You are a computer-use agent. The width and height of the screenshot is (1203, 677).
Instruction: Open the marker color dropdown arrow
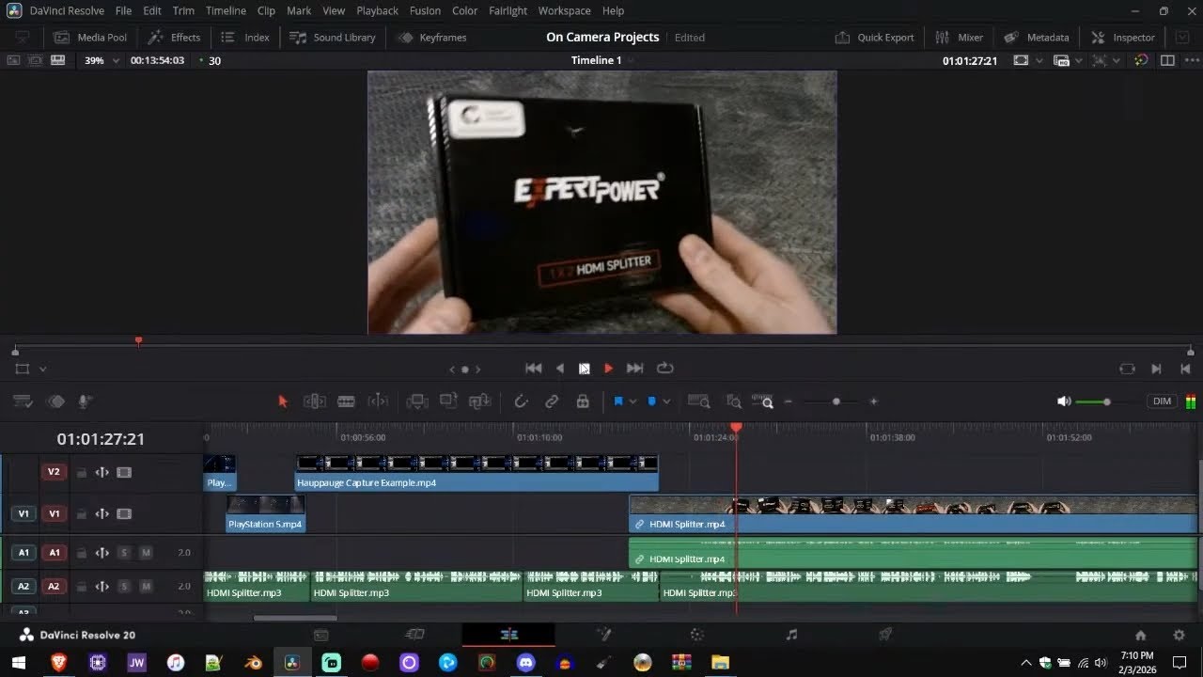tap(666, 401)
